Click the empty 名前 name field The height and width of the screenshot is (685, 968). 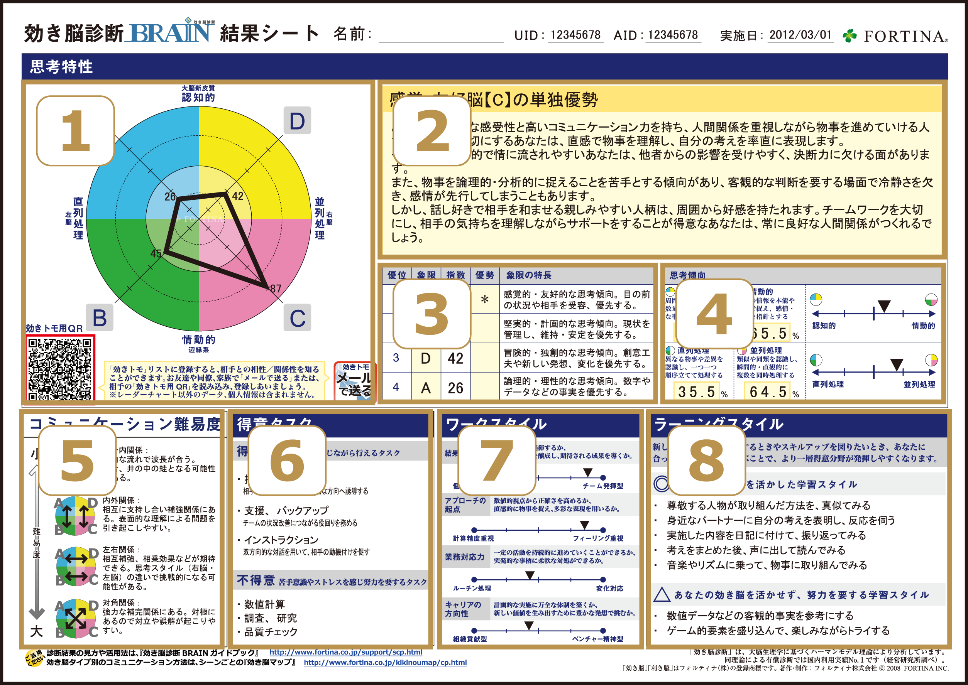[441, 35]
